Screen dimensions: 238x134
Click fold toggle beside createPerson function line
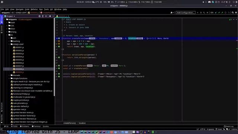[62, 38]
